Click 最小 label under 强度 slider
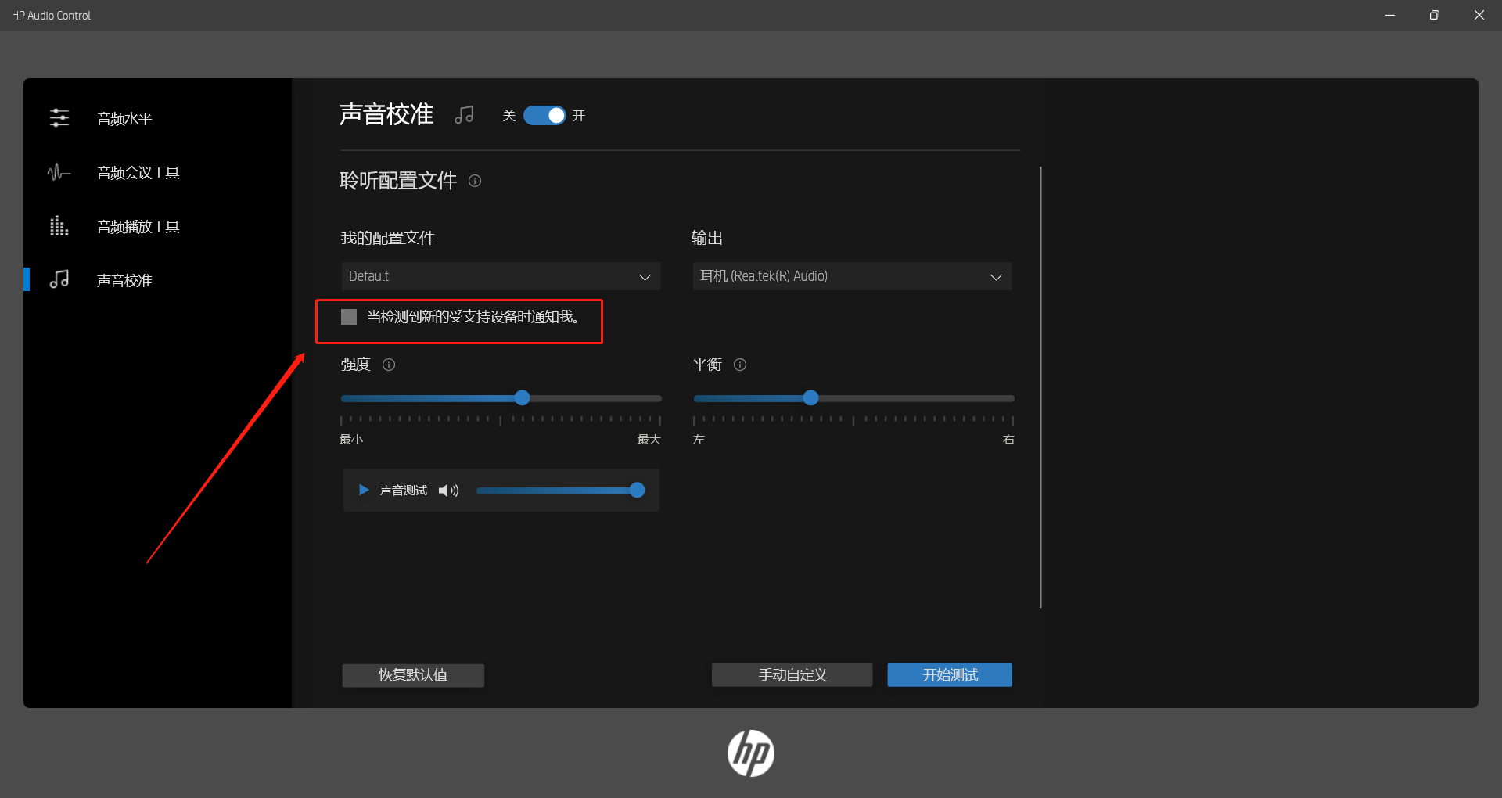 [x=351, y=440]
